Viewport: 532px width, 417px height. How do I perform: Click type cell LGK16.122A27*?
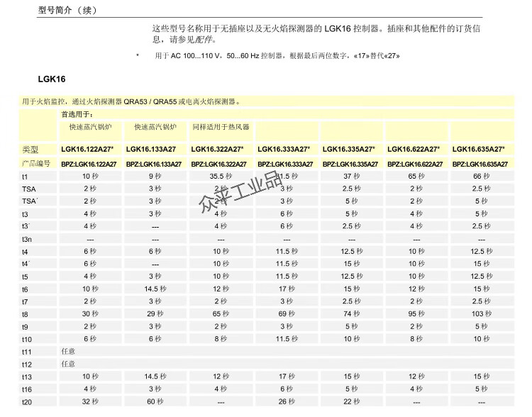(88, 150)
